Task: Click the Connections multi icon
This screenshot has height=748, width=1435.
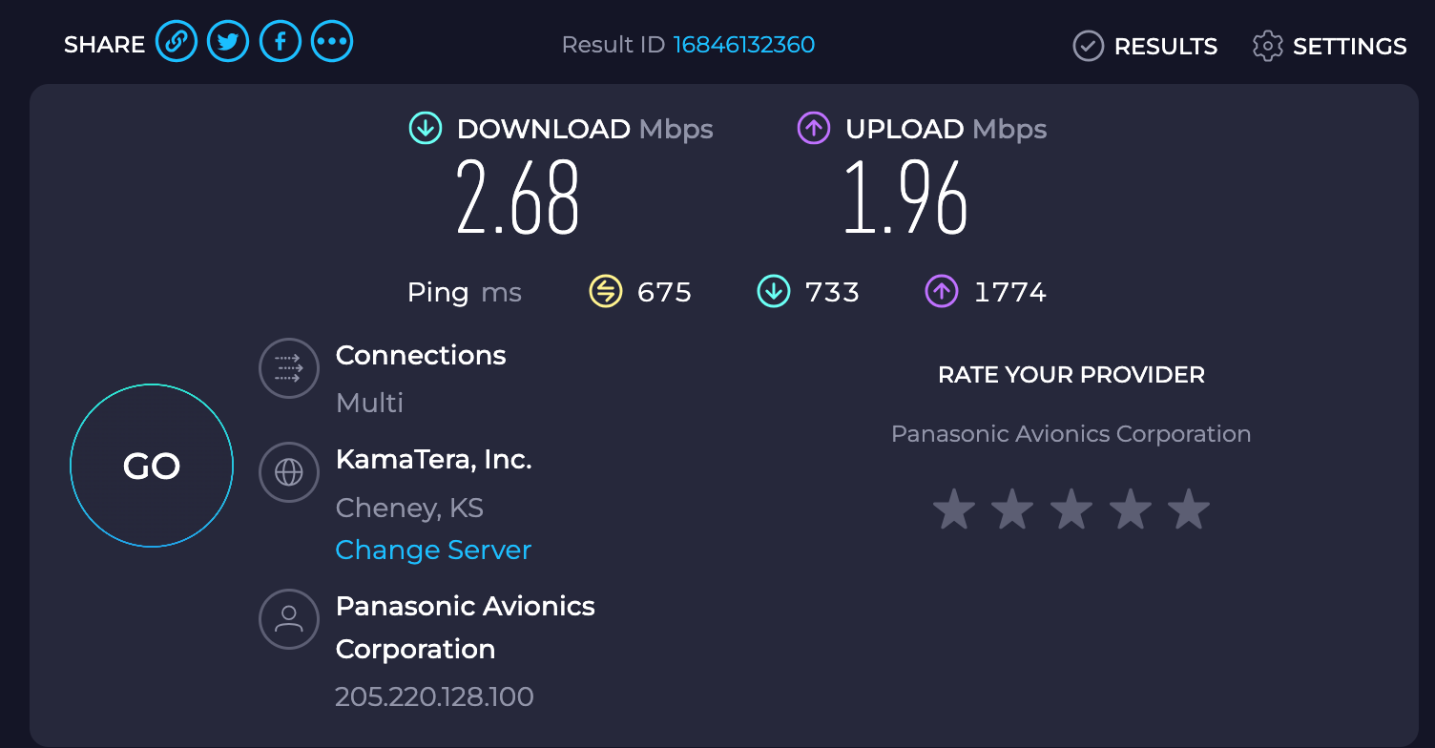Action: (x=288, y=367)
